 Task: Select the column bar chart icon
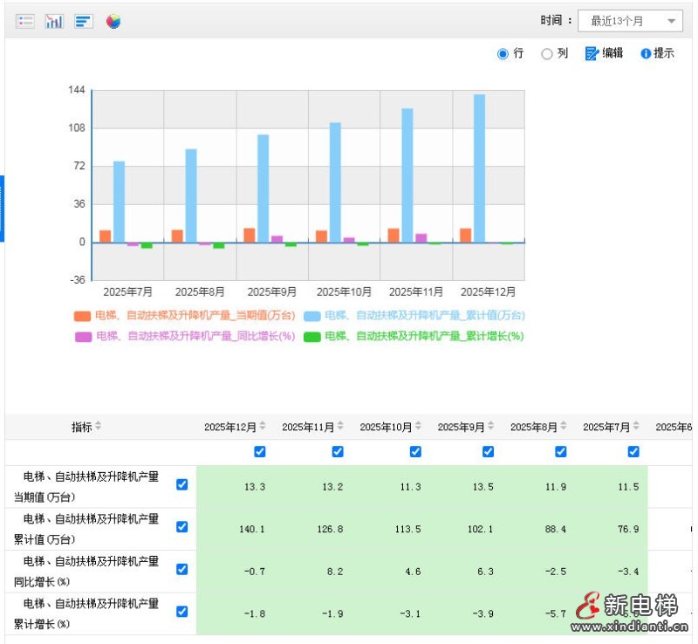[54, 21]
